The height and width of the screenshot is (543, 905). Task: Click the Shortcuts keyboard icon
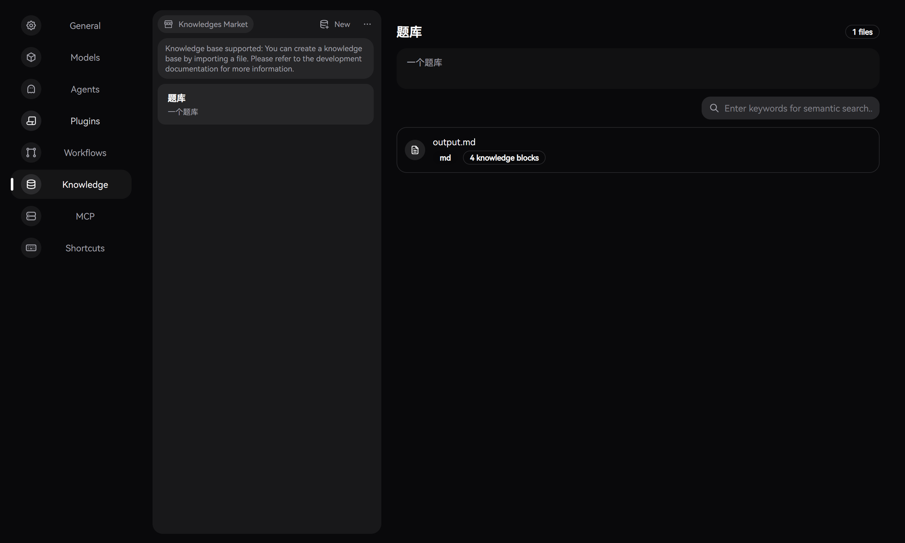[x=31, y=248]
